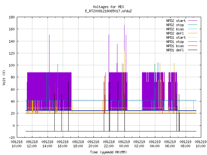Click the 180 value on the voltage axis
Viewport: 207px width, 155px height.
tap(12, 17)
